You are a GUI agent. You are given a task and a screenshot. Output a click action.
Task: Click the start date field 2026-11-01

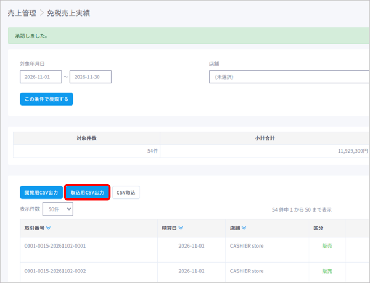[x=41, y=77]
